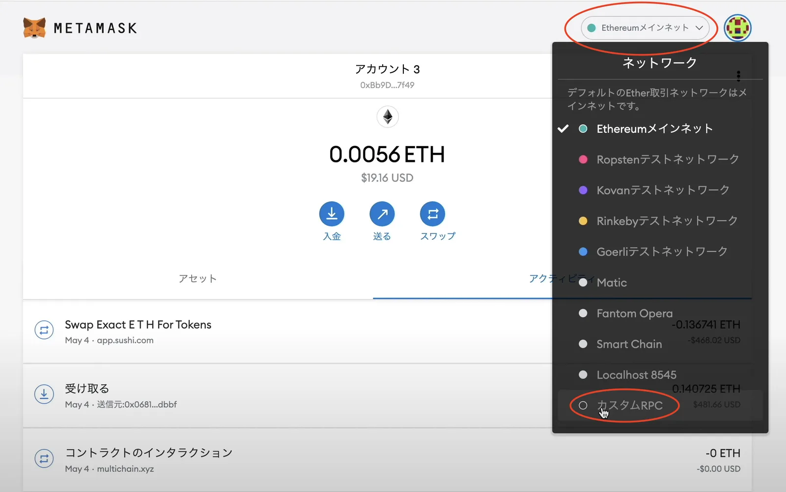Click the MetaMask fox logo
The image size is (786, 492).
34,28
